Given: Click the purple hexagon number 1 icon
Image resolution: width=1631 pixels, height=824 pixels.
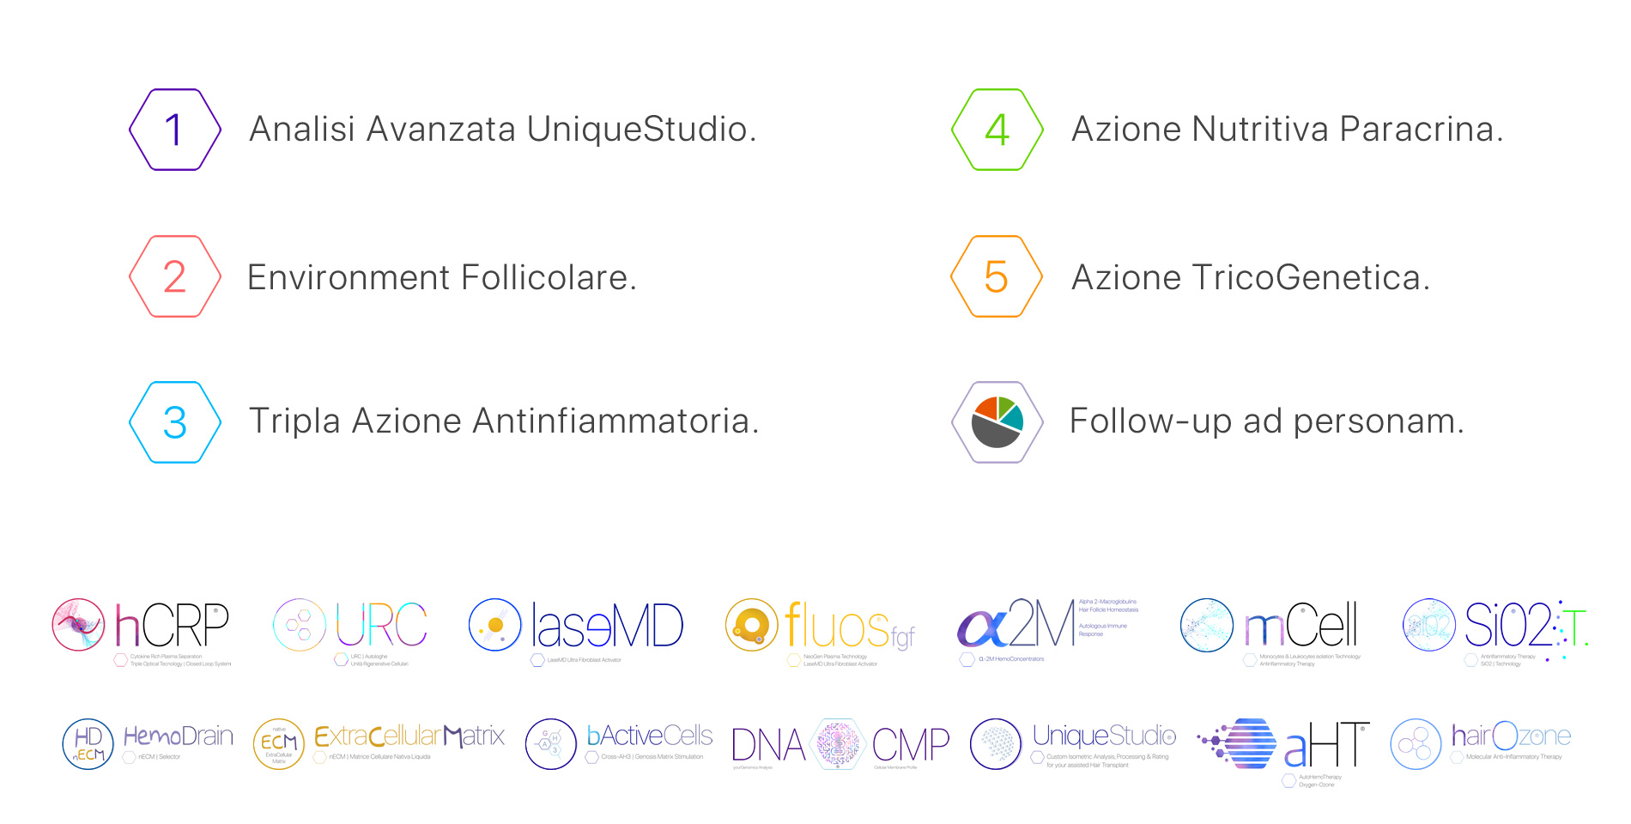Looking at the screenshot, I should point(175,130).
